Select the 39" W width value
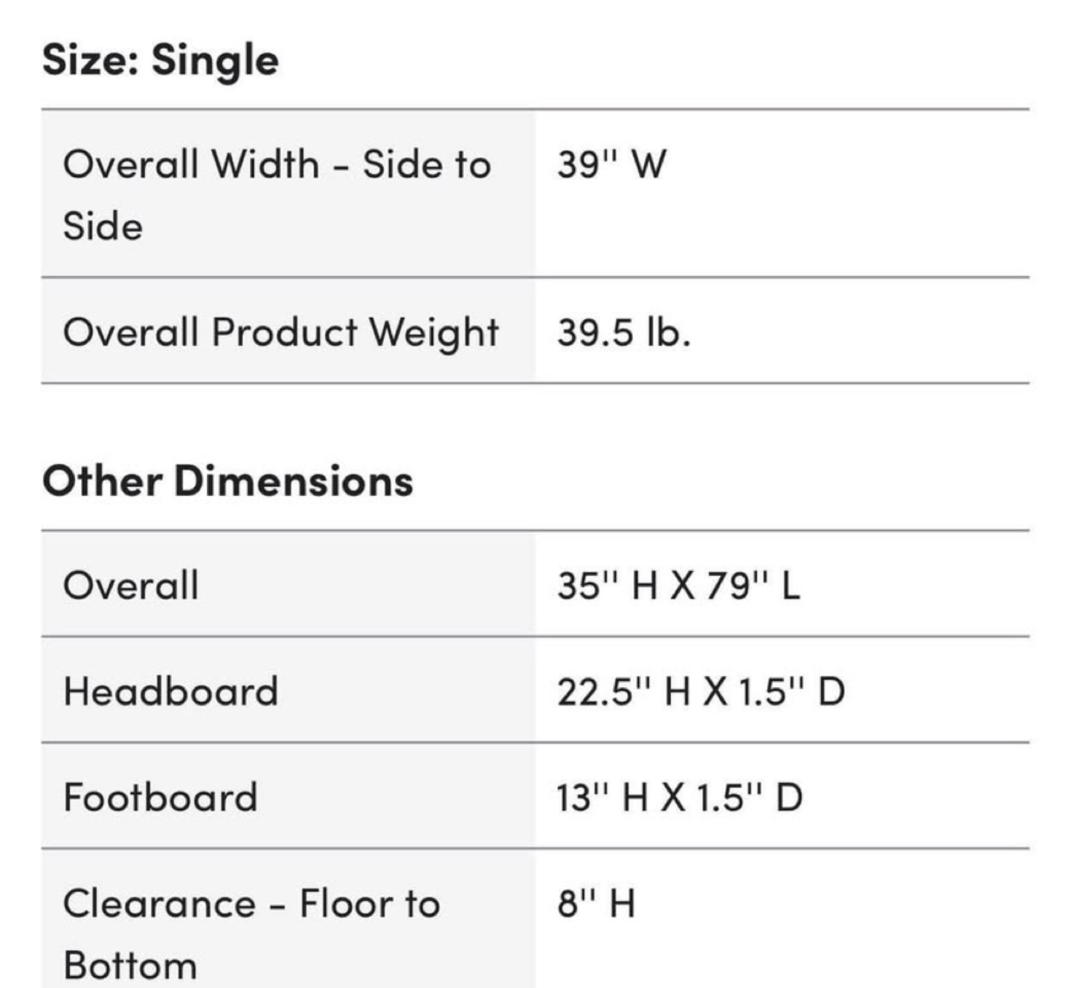1071x988 pixels. [x=611, y=164]
